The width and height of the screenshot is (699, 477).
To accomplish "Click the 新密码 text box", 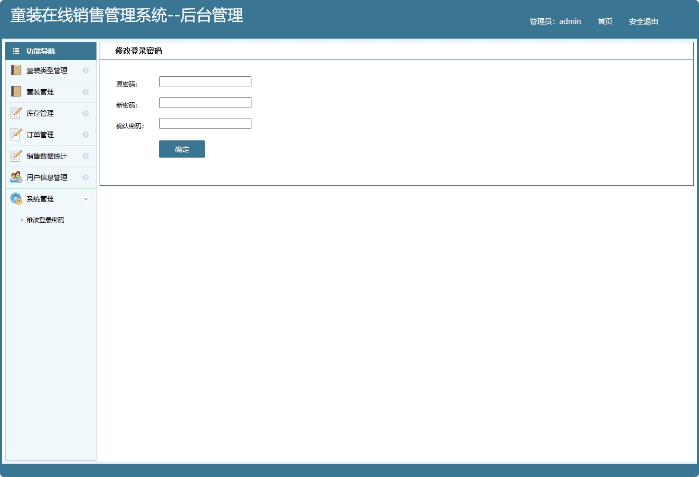I will [205, 102].
